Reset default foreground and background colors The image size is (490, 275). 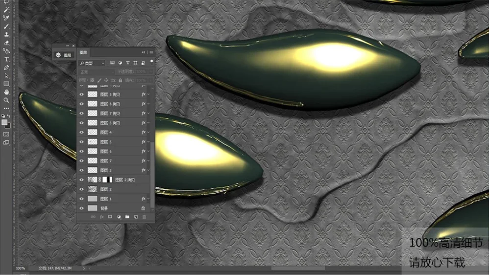click(3, 116)
